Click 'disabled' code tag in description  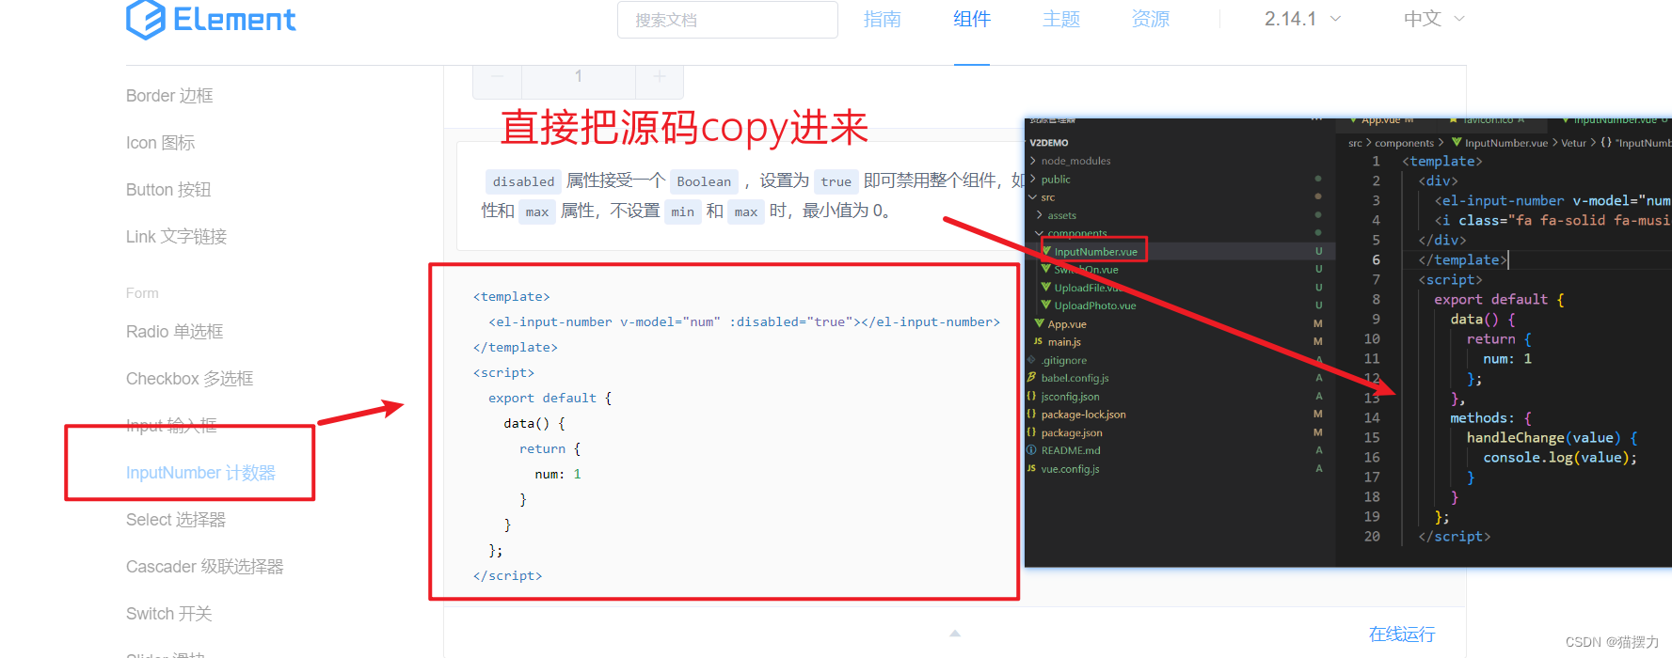click(x=523, y=181)
